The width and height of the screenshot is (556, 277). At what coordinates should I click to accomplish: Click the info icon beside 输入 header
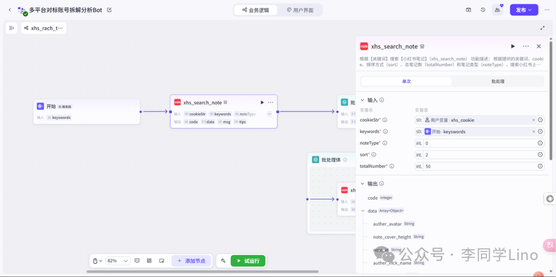pyautogui.click(x=381, y=100)
